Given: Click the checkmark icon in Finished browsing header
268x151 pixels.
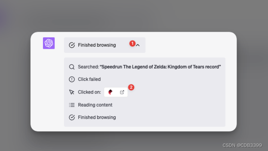Looking at the screenshot, I should [x=72, y=45].
